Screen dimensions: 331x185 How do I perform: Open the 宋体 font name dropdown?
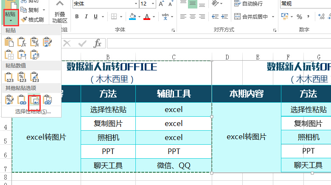click(136, 4)
